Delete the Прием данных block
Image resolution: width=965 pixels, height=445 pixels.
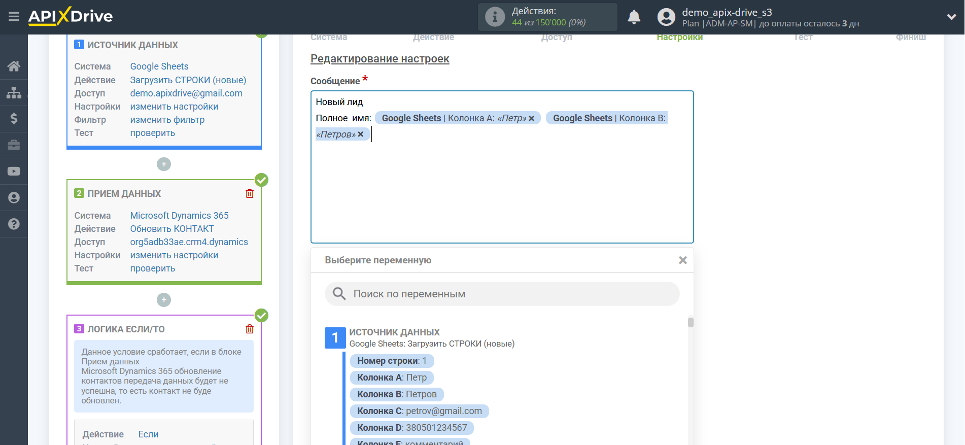[250, 193]
